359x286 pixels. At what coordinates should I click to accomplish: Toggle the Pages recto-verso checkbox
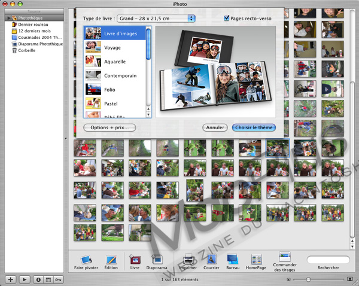point(226,18)
